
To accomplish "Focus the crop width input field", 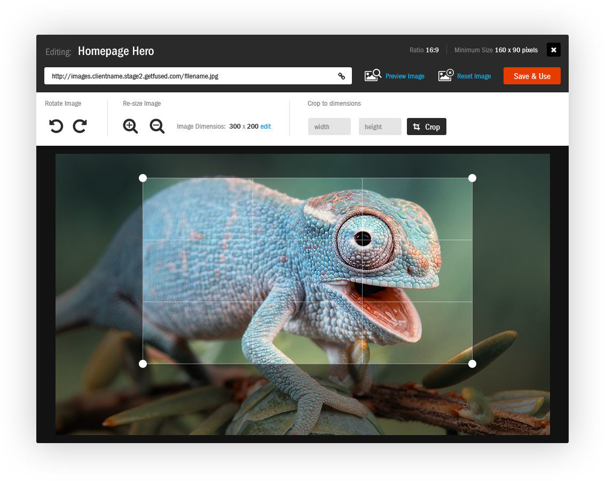I will (329, 127).
